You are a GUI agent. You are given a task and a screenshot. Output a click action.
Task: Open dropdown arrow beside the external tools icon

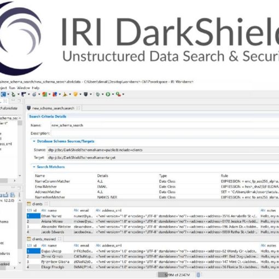click(123, 94)
